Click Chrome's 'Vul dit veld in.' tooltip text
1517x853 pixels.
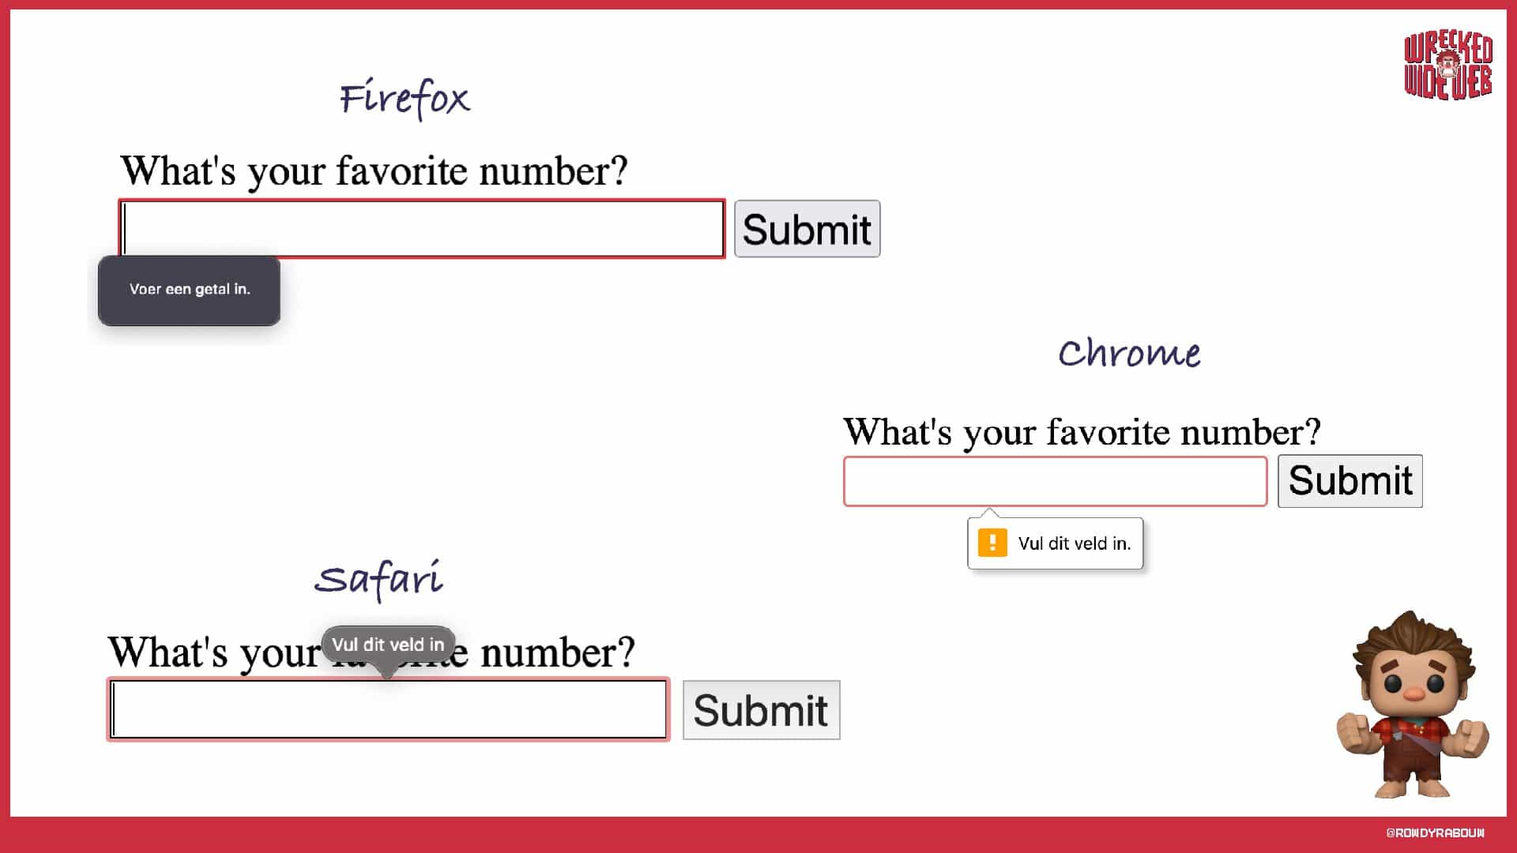click(1074, 543)
